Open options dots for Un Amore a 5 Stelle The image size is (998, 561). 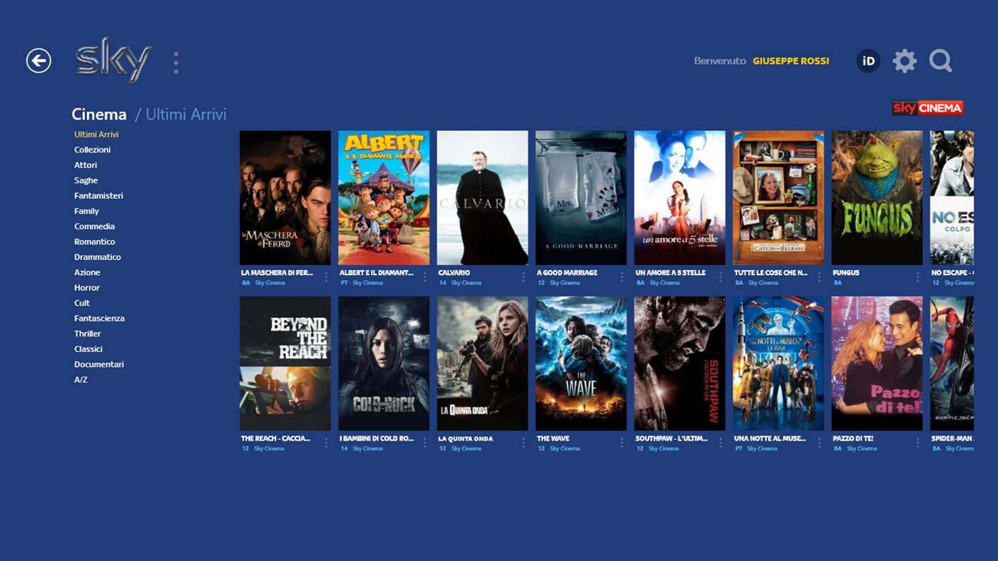[x=721, y=277]
